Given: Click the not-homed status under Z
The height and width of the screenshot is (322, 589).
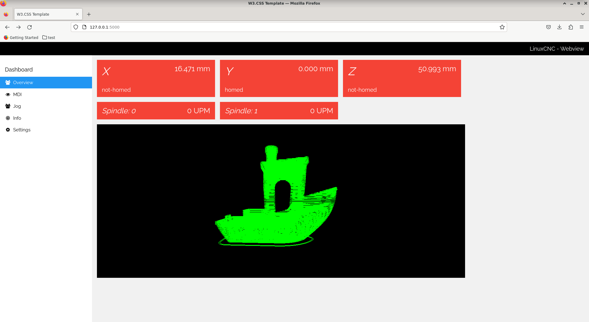Looking at the screenshot, I should tap(362, 90).
